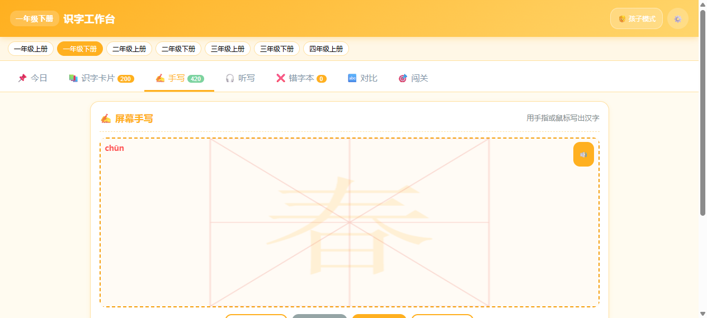
Task: Select grade 二年级下册
Action: (x=178, y=49)
